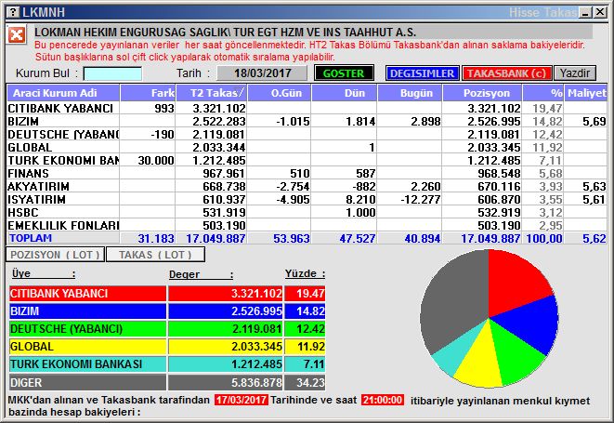Click DIGER value 5.836.878 in legend
This screenshot has width=614, height=423.
(x=256, y=383)
